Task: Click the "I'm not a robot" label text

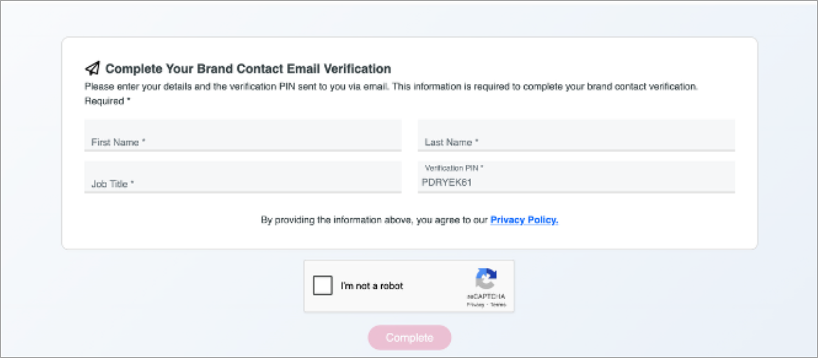Action: (x=372, y=286)
